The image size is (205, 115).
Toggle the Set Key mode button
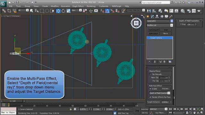pyautogui.click(x=145, y=113)
